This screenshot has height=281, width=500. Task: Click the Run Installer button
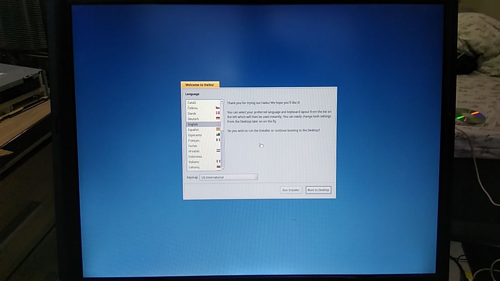coord(291,190)
